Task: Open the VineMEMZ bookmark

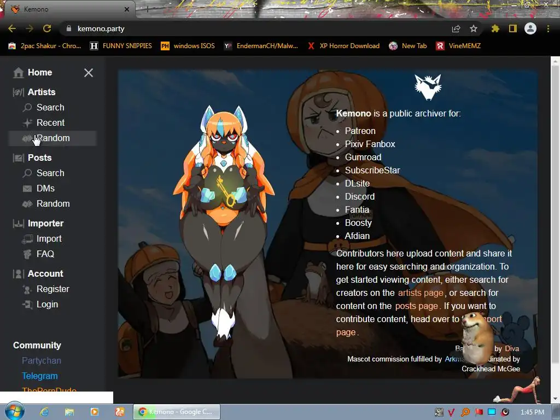Action: [x=458, y=46]
